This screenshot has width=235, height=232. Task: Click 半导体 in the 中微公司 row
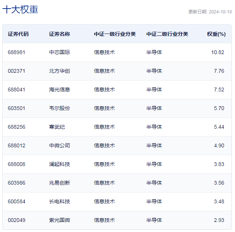(x=154, y=145)
